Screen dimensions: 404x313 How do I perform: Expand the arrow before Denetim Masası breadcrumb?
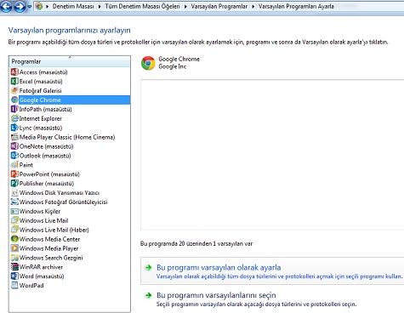point(47,6)
